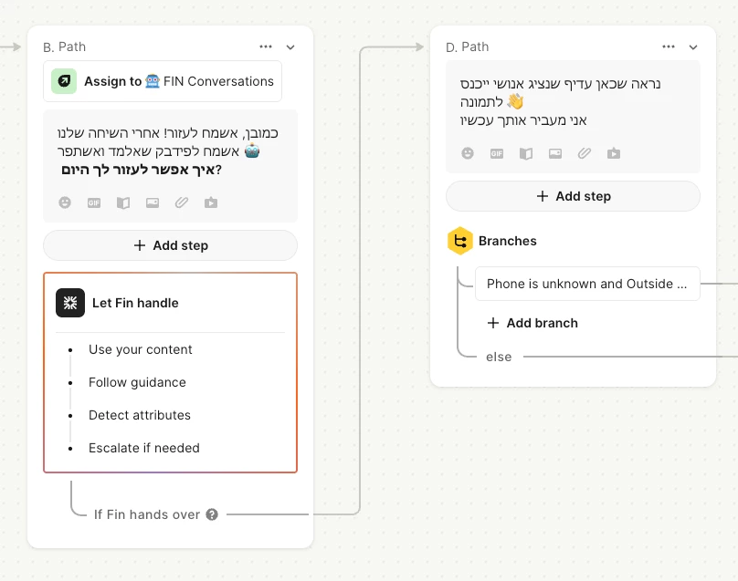The image size is (738, 581).
Task: Collapse the B. Path card with chevron
Action: (x=290, y=47)
